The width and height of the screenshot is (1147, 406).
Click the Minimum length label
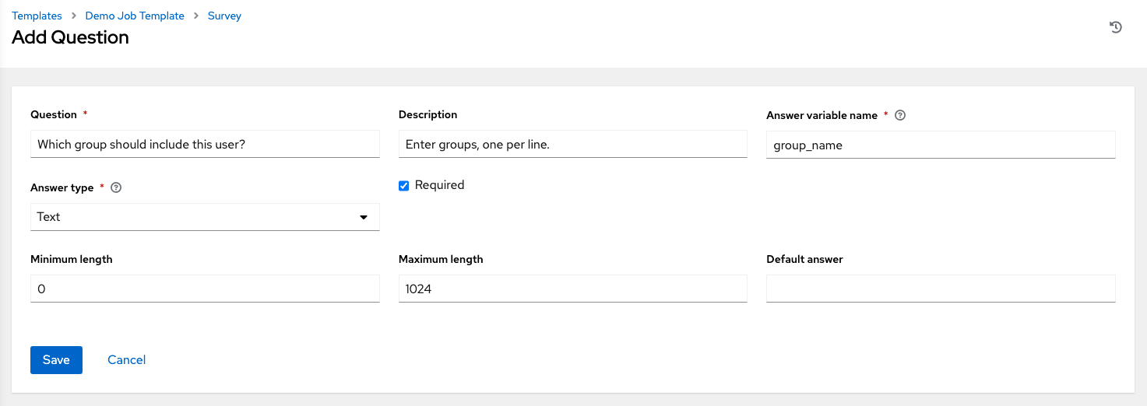pos(72,259)
